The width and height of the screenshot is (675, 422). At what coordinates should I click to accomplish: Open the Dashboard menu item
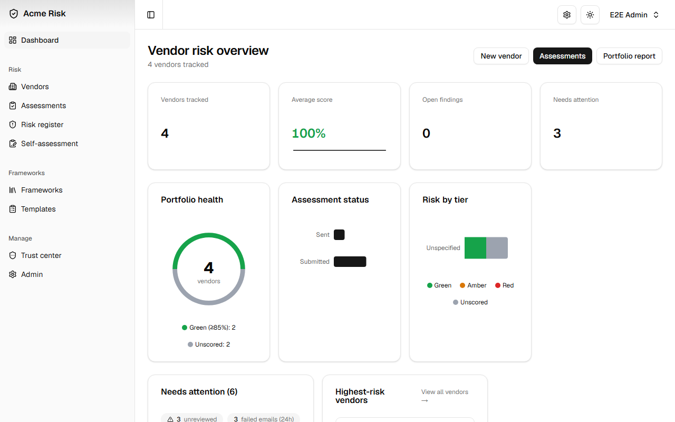(67, 40)
